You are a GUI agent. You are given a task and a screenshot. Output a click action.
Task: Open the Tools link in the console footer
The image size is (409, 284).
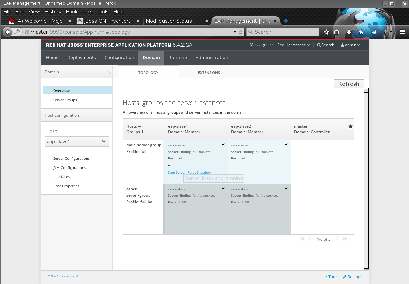tap(332, 277)
